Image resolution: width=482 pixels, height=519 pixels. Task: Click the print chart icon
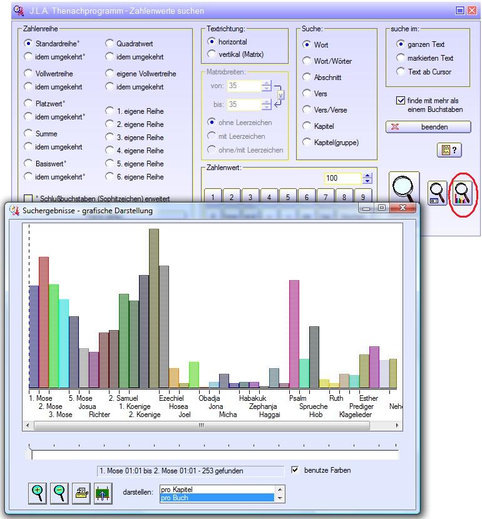(x=81, y=493)
